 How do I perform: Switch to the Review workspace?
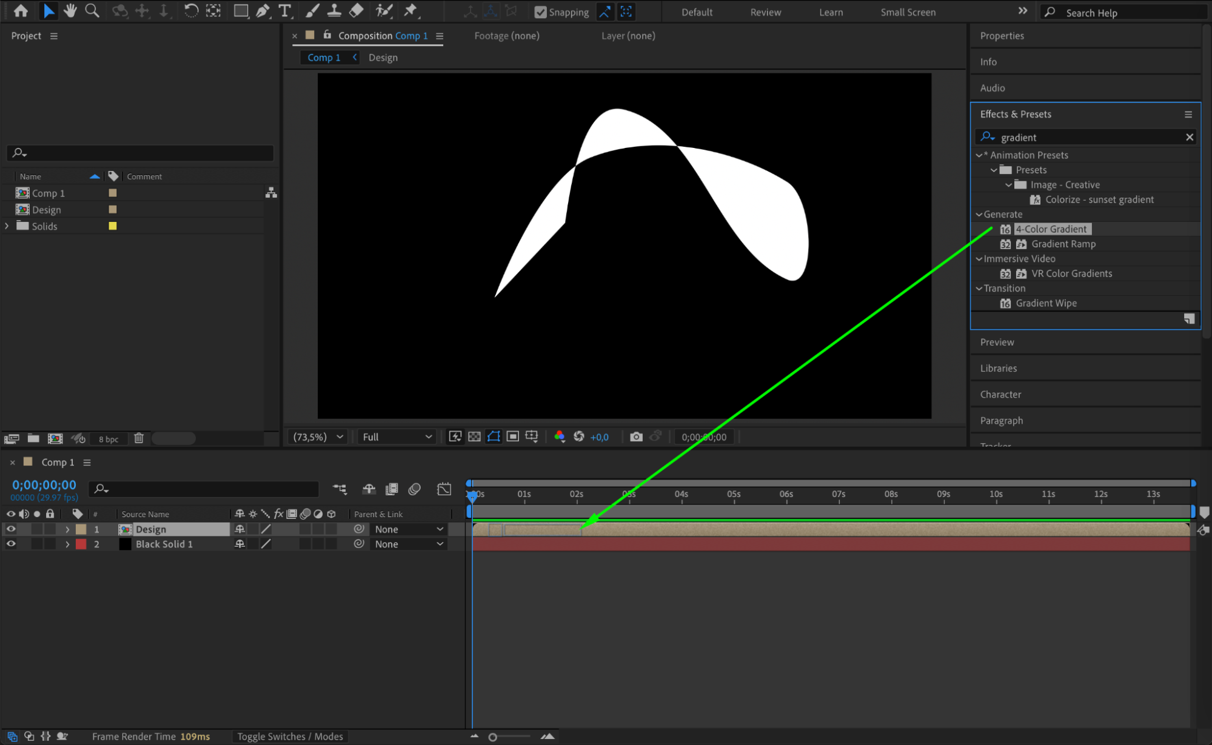click(x=765, y=12)
